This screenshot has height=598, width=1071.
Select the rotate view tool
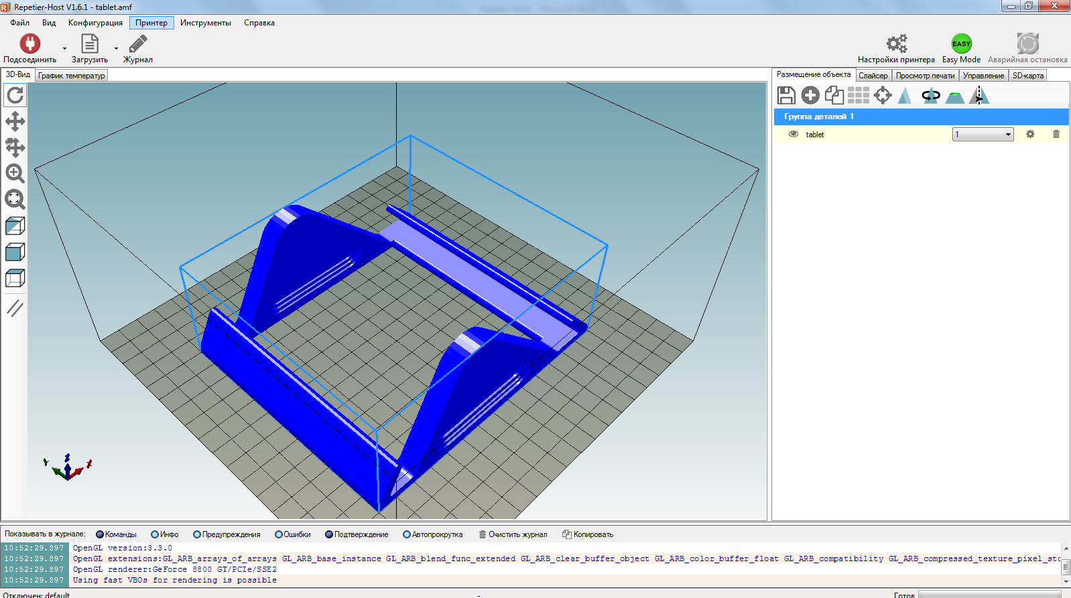(x=15, y=96)
